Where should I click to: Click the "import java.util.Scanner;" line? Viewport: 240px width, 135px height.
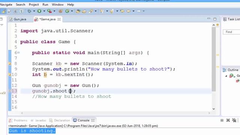(57, 31)
